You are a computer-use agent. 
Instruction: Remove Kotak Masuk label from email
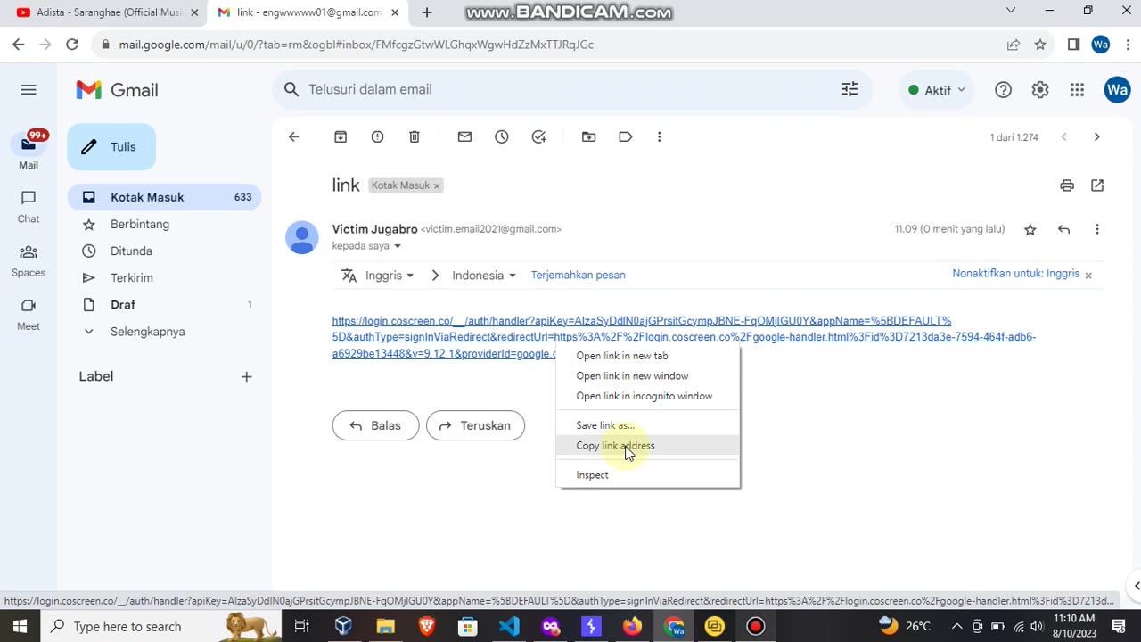[437, 185]
